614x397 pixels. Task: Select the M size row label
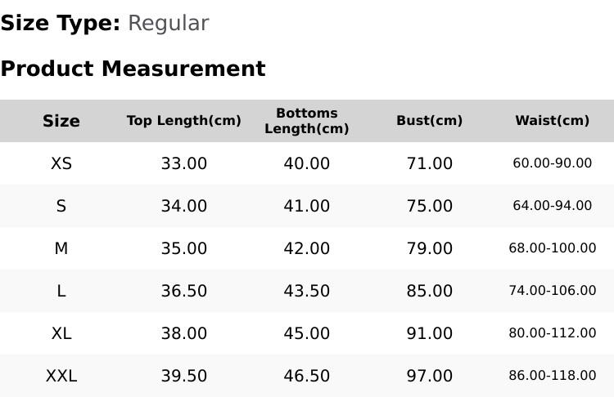[61, 248]
